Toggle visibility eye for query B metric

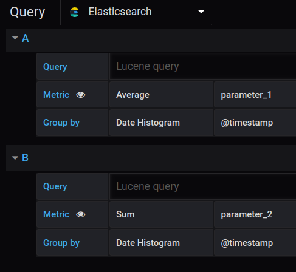tap(81, 214)
